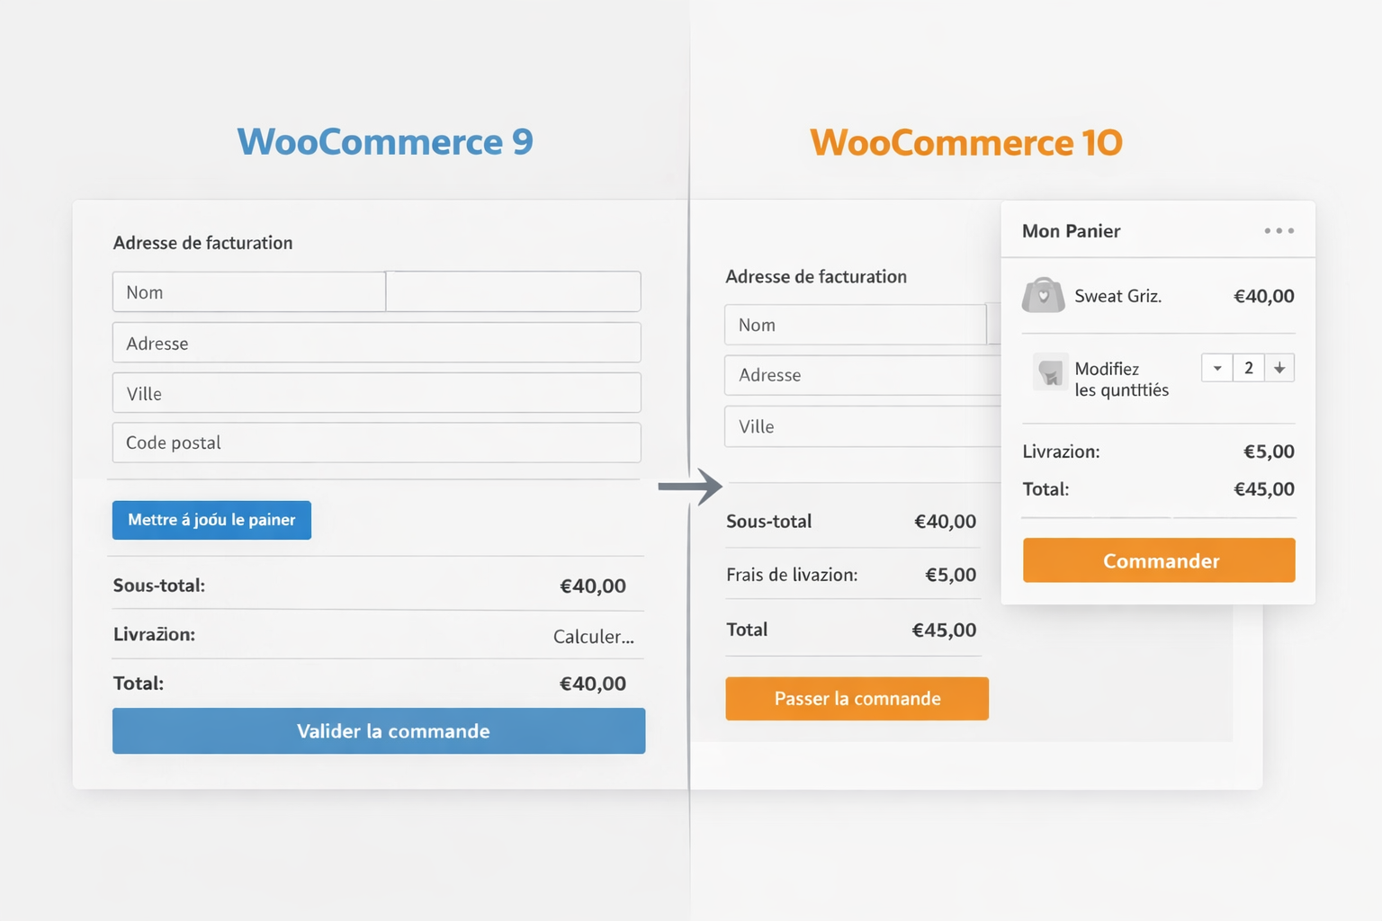Click the Mon Panier panel title
This screenshot has width=1382, height=921.
pos(1071,231)
